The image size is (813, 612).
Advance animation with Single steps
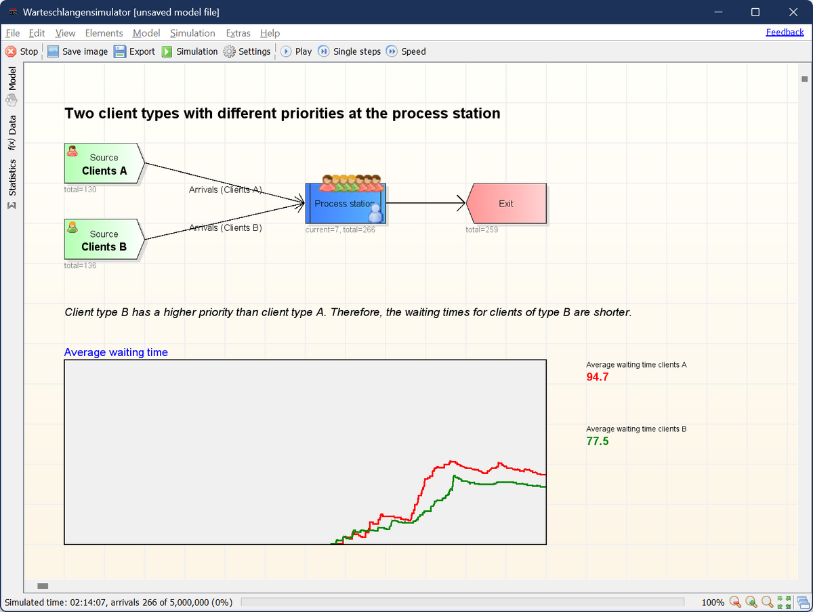coord(350,51)
